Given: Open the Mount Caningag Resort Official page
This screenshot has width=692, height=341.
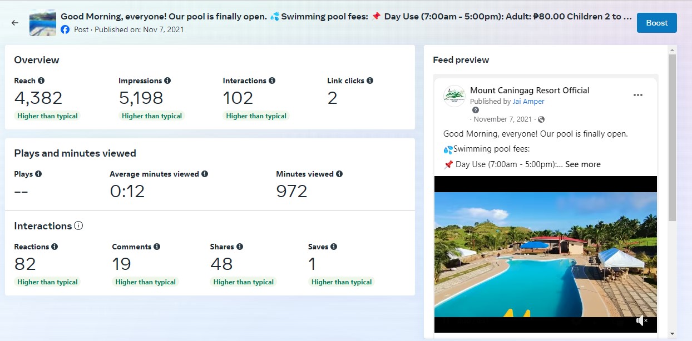Looking at the screenshot, I should pos(530,91).
